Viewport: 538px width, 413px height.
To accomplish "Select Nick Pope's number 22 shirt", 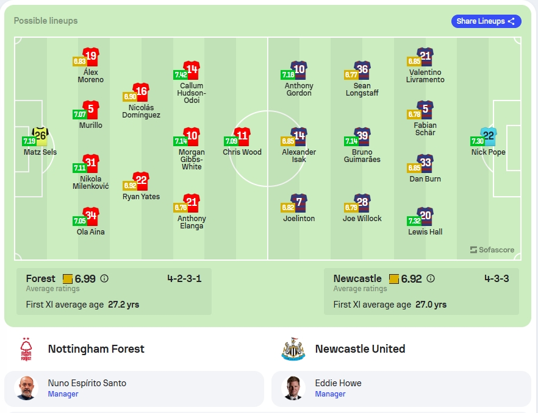I will click(488, 136).
